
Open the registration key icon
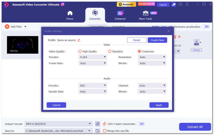tap(174, 5)
